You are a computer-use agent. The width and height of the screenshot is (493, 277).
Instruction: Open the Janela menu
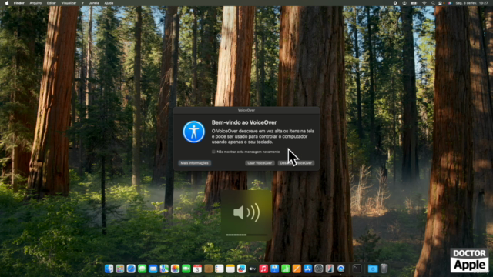coord(94,3)
